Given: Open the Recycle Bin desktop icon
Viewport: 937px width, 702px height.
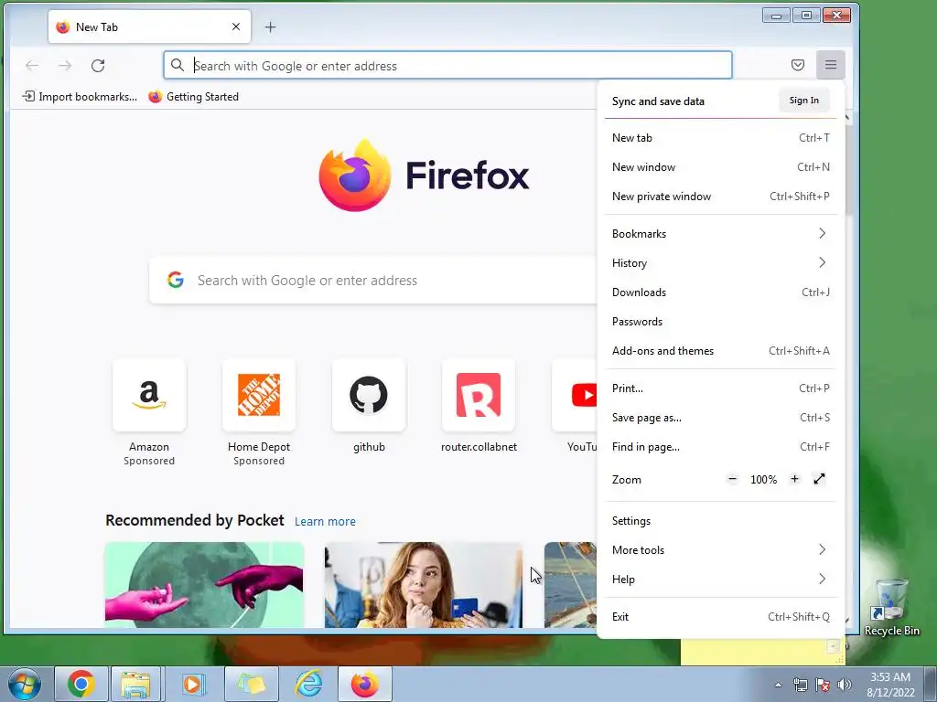Looking at the screenshot, I should click(891, 608).
